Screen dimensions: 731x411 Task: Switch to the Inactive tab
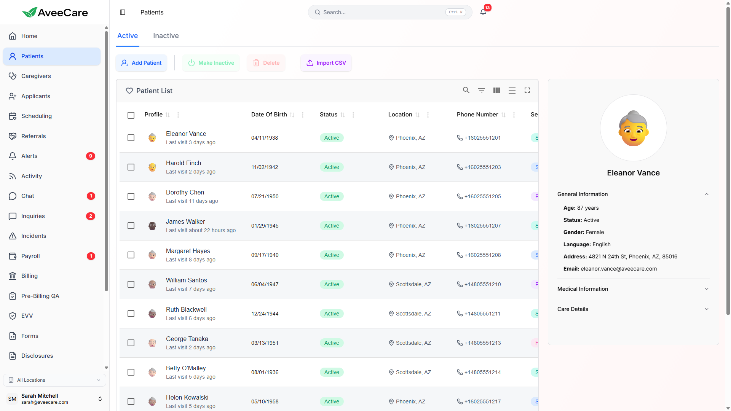click(166, 36)
